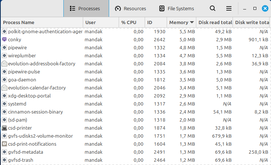Select the goa-daemon process name
The height and width of the screenshot is (165, 271).
22,80
